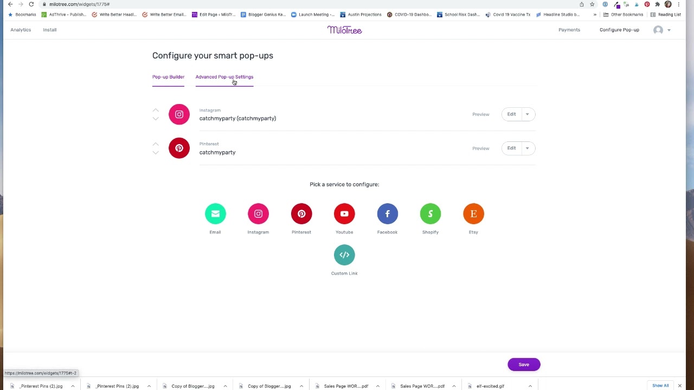Go back in browser history
Screen dimensions: 694x390
click(10, 4)
